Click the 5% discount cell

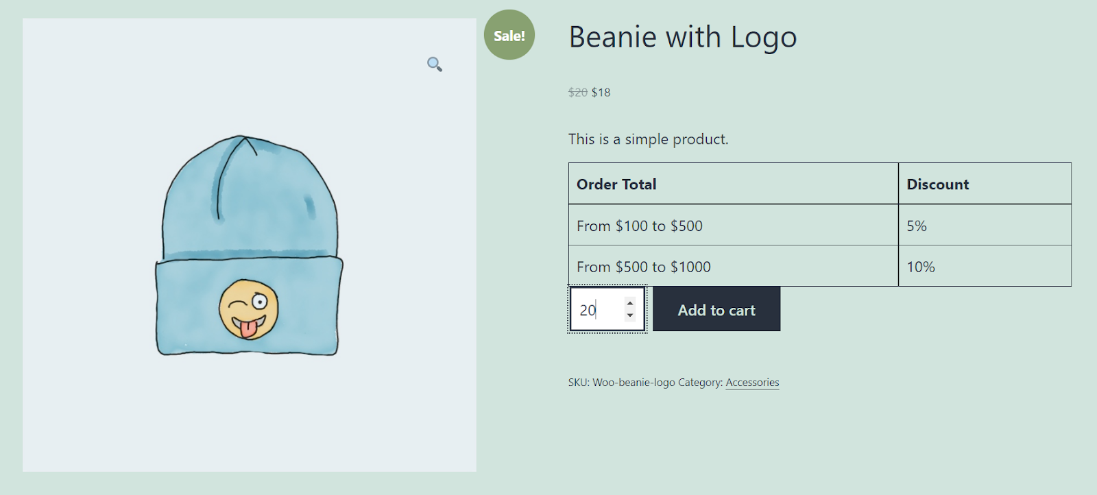[916, 226]
